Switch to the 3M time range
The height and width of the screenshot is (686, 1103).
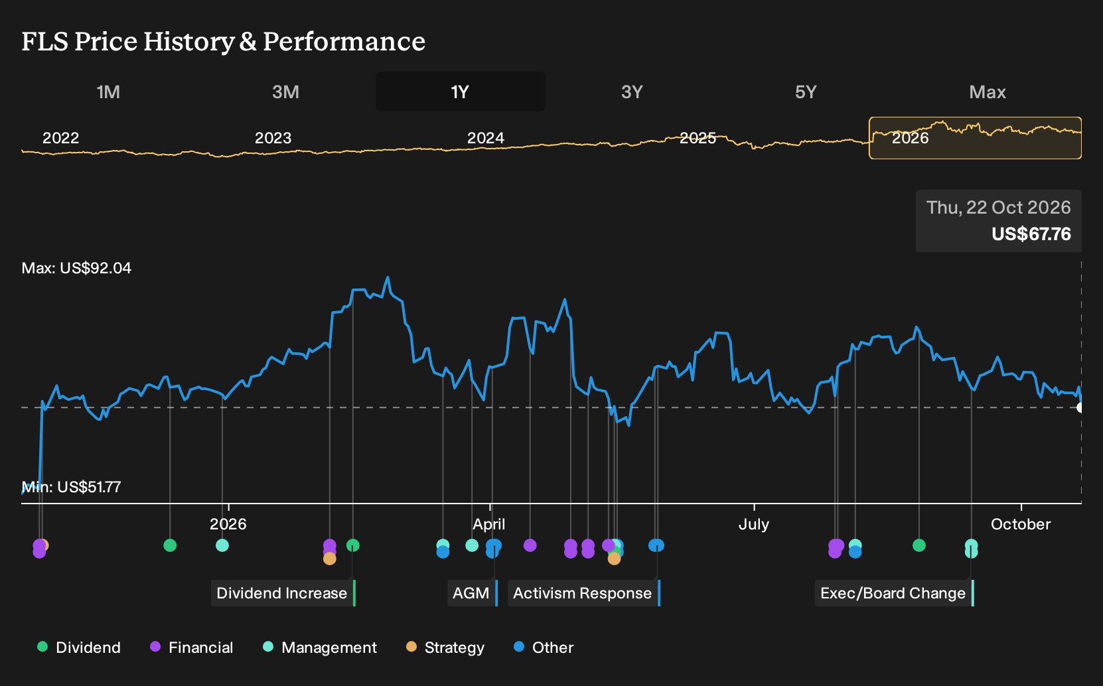tap(285, 92)
